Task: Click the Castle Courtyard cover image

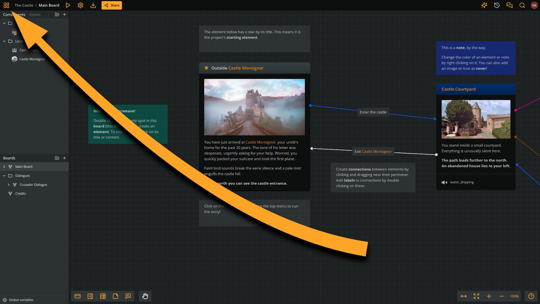Action: coord(476,119)
